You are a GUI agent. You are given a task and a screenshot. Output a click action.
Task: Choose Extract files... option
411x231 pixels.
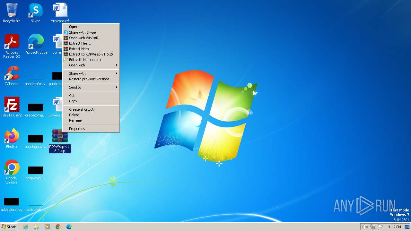[x=91, y=43]
